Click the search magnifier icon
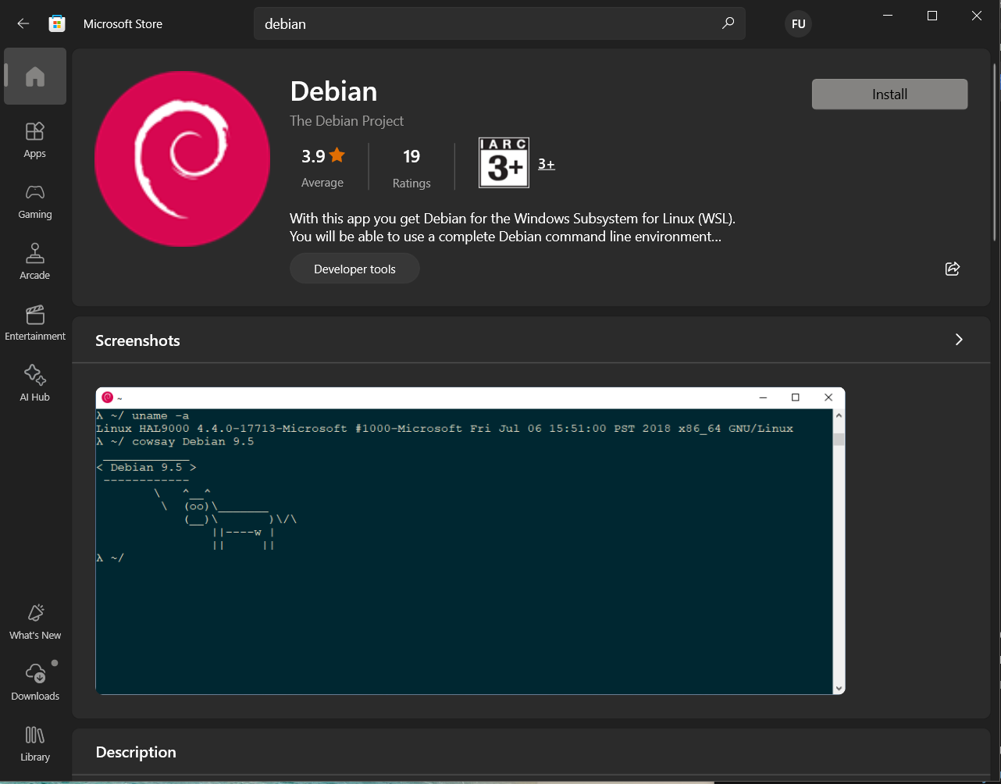The height and width of the screenshot is (784, 1001). pos(728,23)
